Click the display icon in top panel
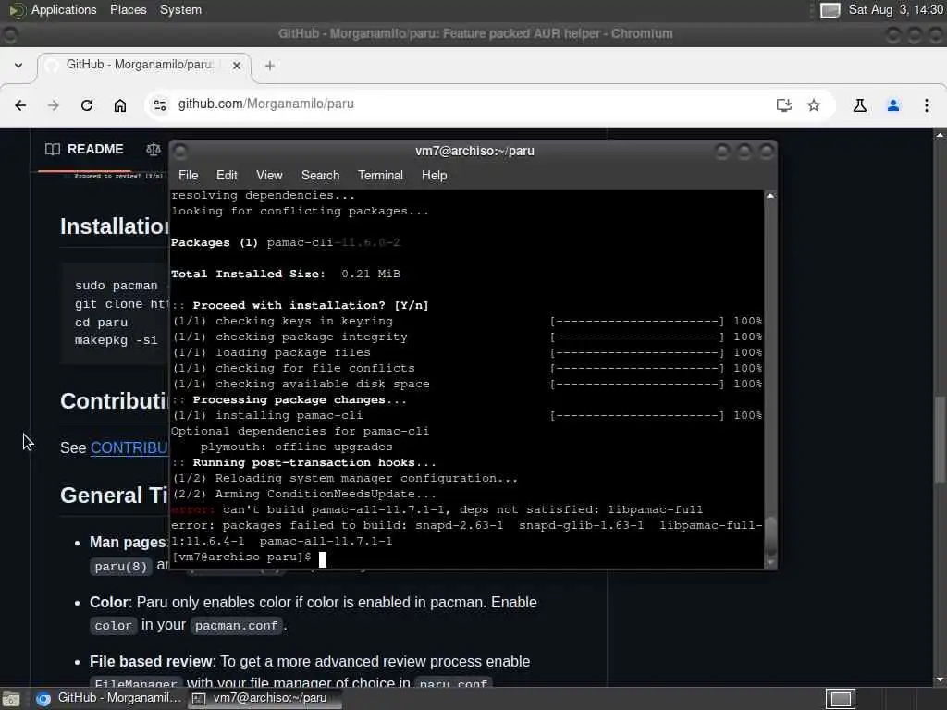Image resolution: width=947 pixels, height=710 pixels. coord(830,10)
